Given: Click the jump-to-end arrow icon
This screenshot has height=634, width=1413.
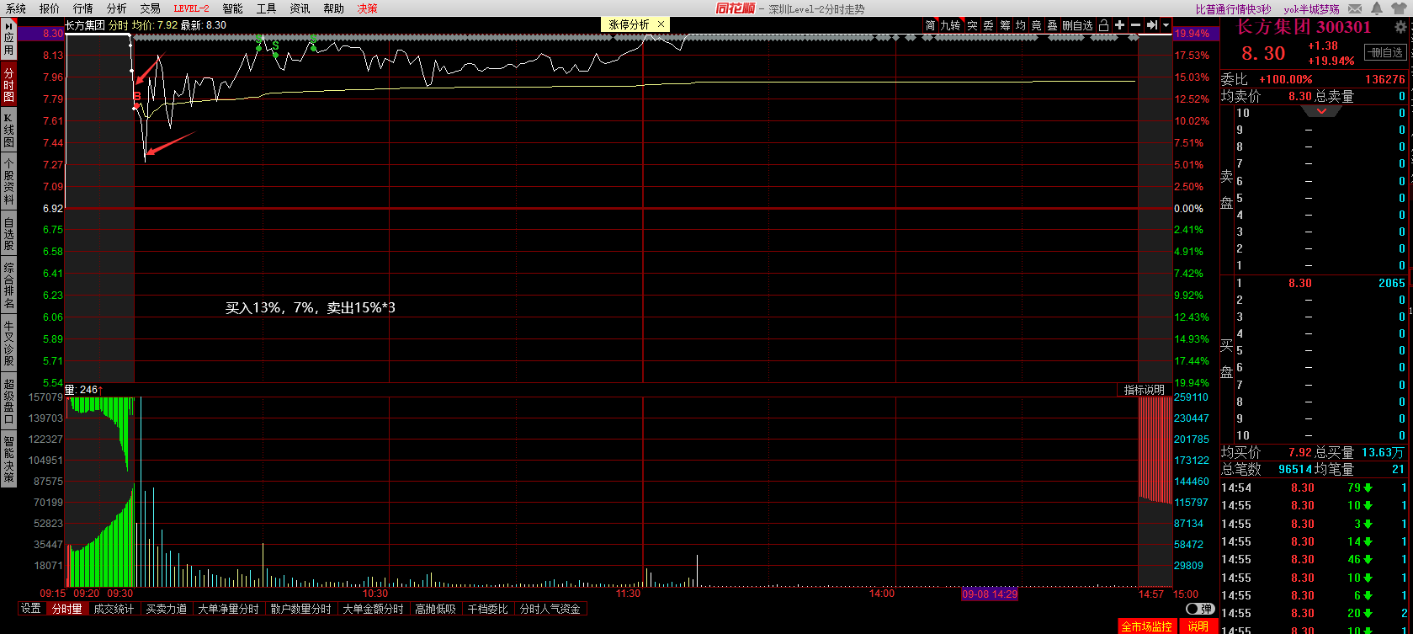Looking at the screenshot, I should [x=1151, y=25].
